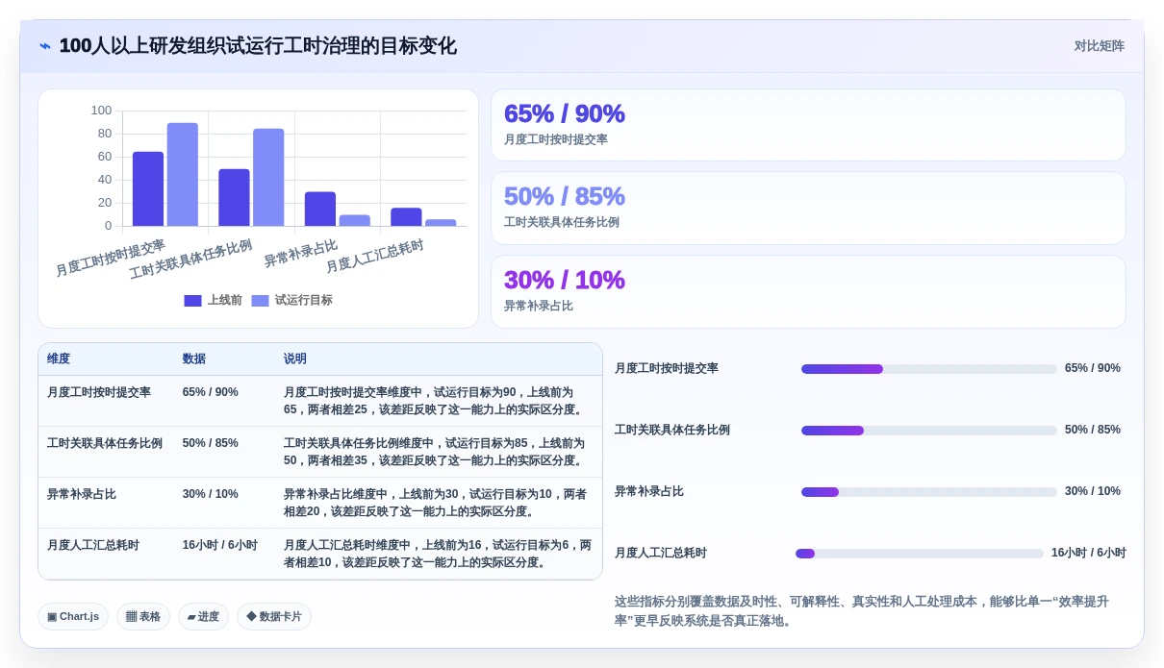Click the Chart.js tag chip
Screen dimensions: 1164x668
coord(73,616)
